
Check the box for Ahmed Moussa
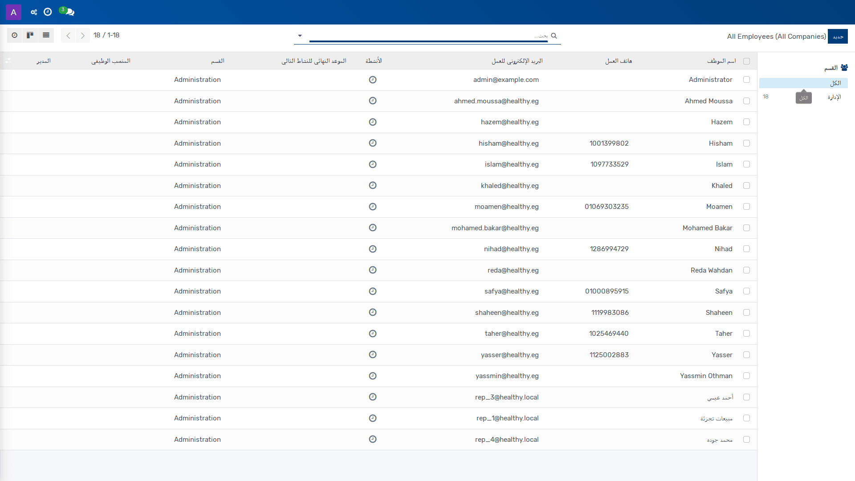click(x=747, y=101)
